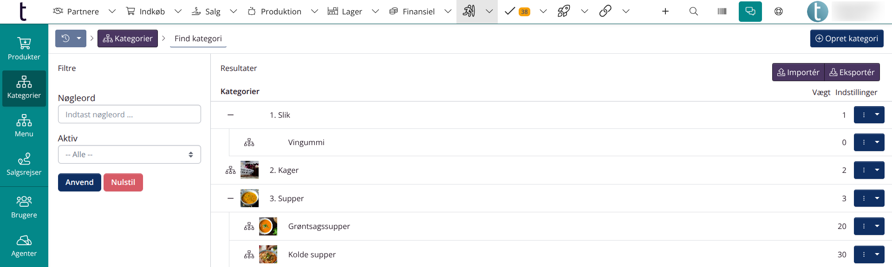
Task: Open the Agenter sidebar section
Action: (x=24, y=246)
